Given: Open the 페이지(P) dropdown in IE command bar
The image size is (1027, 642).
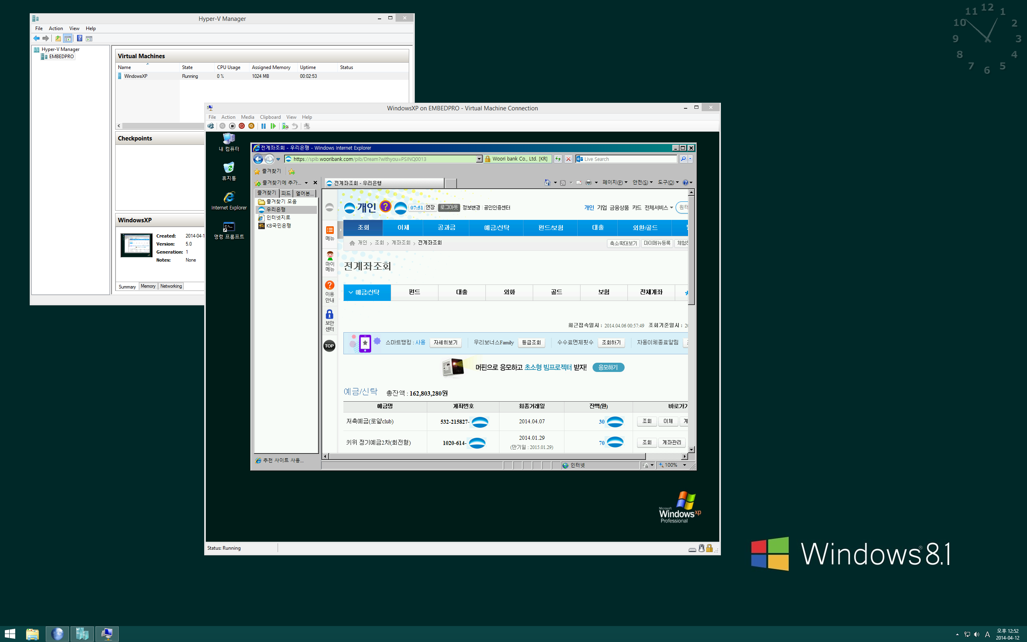Looking at the screenshot, I should point(615,183).
